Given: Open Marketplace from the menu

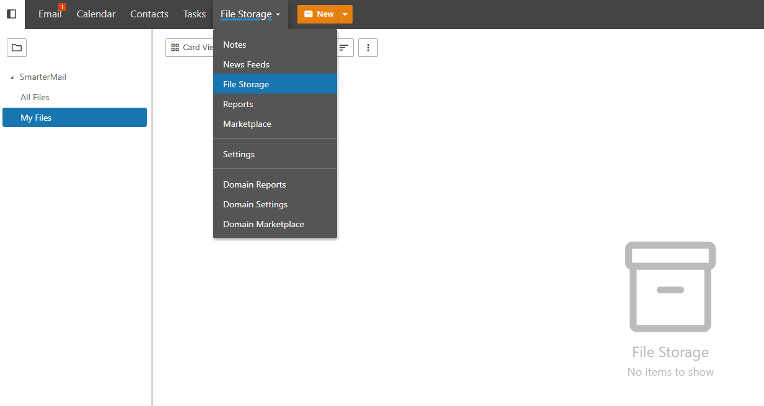Looking at the screenshot, I should [247, 124].
